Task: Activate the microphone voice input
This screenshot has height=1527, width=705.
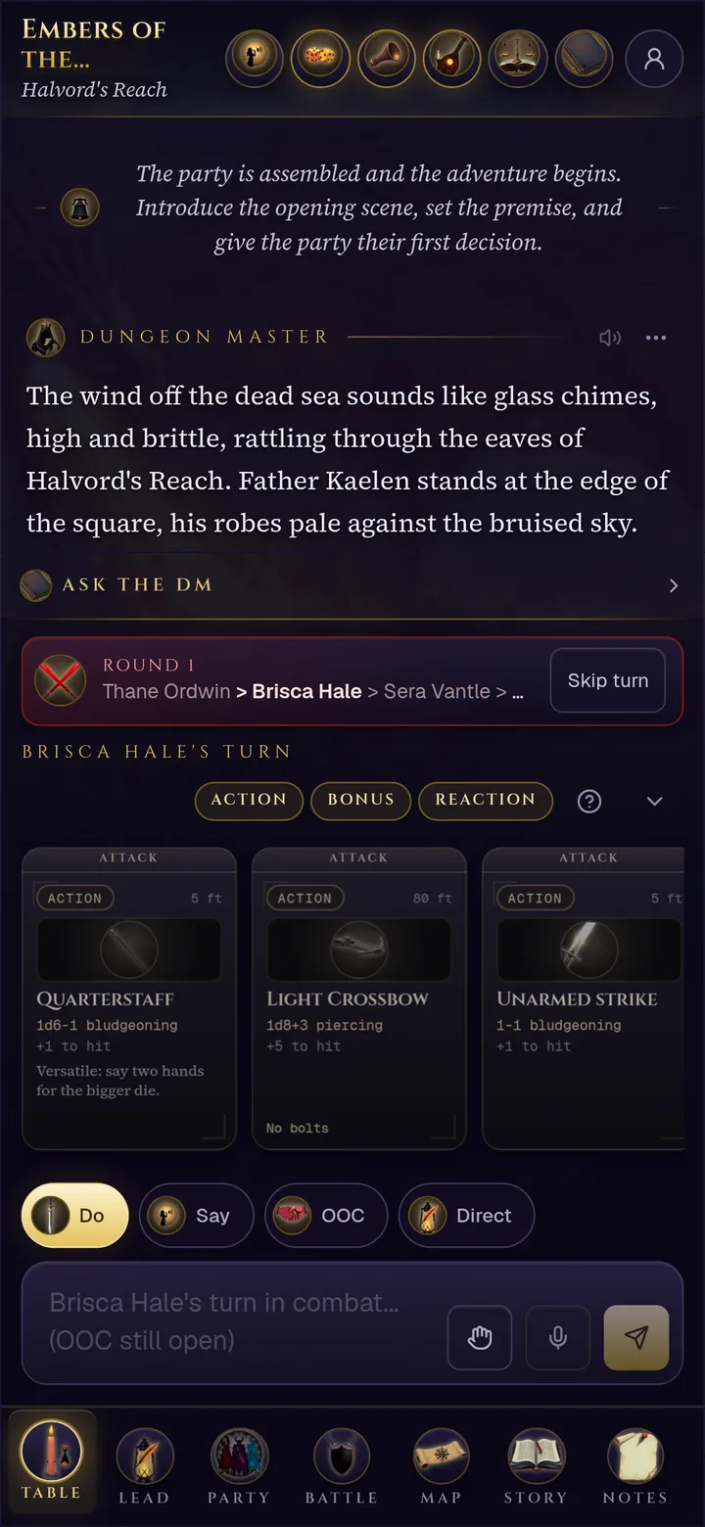Action: tap(558, 1337)
